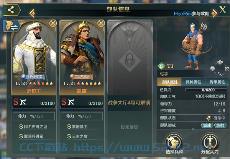The height and width of the screenshot is (159, 230).
Task: Collapse troop attributes with the small triangle
Action: coord(193,129)
